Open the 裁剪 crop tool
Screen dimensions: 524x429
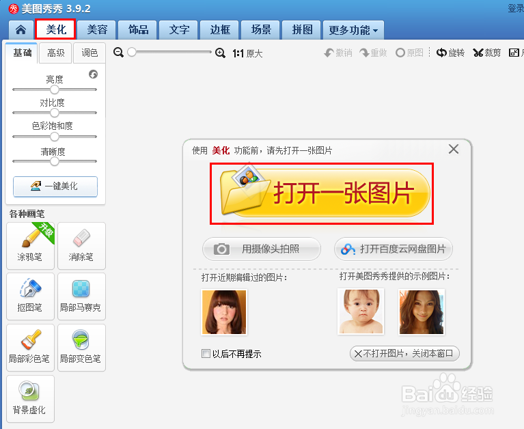tap(486, 53)
